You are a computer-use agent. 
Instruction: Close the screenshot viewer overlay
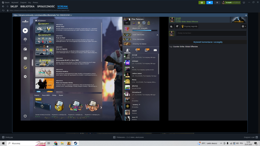coord(246,15)
